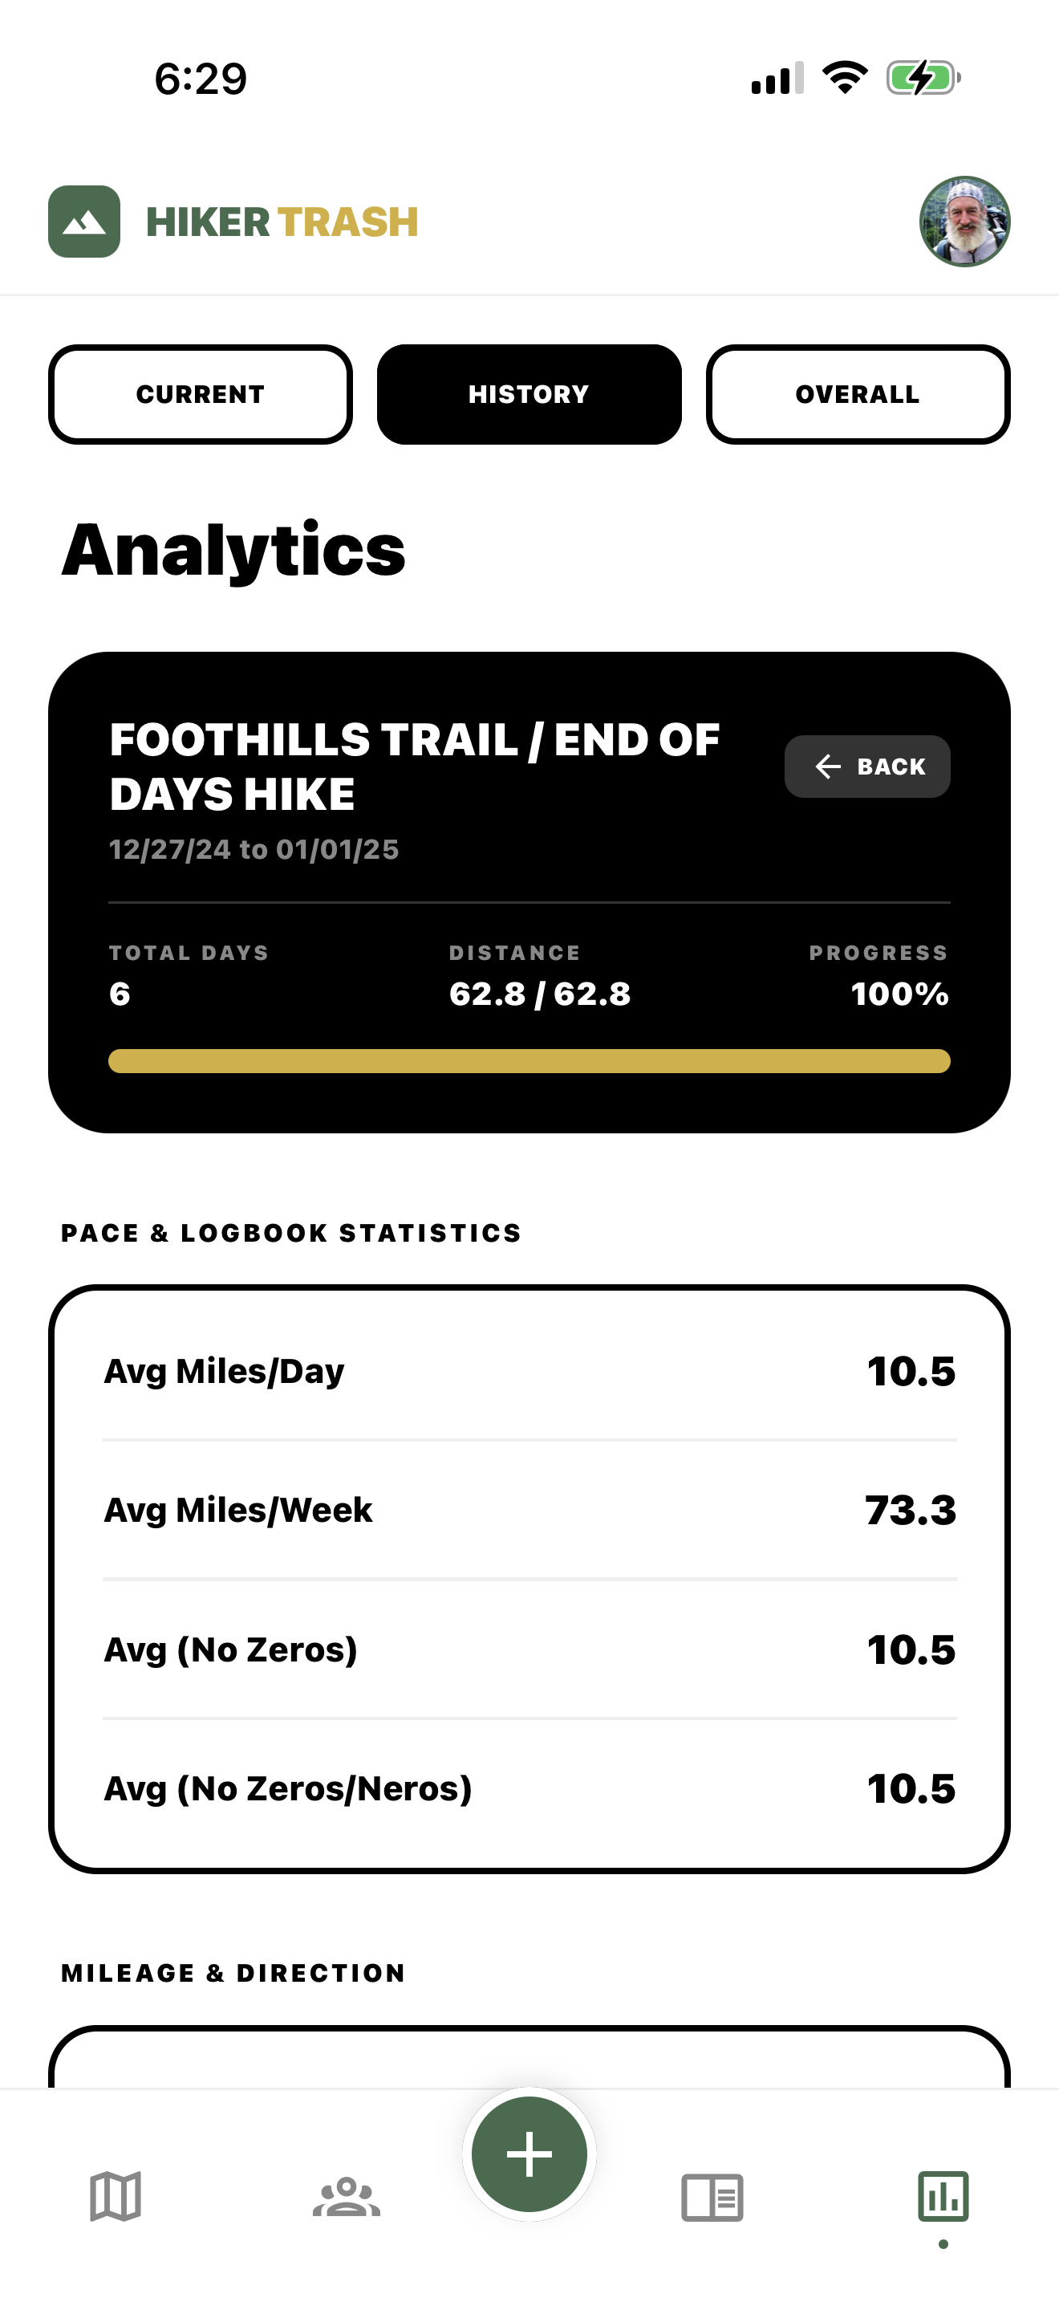This screenshot has width=1059, height=2302.
Task: Open the profile avatar photo
Action: click(x=967, y=222)
